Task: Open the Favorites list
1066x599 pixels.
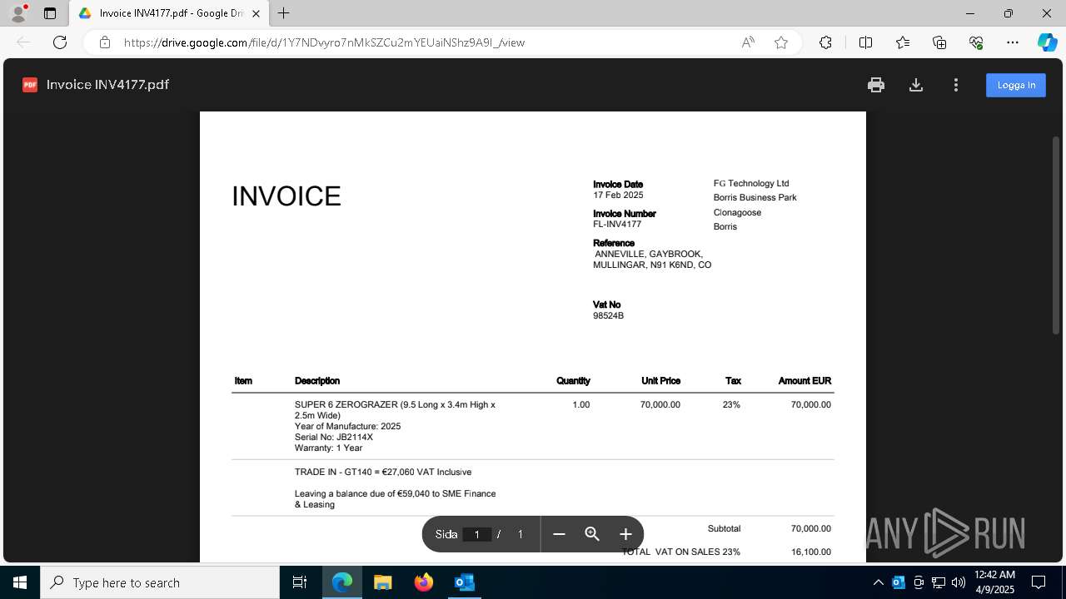Action: coord(903,42)
